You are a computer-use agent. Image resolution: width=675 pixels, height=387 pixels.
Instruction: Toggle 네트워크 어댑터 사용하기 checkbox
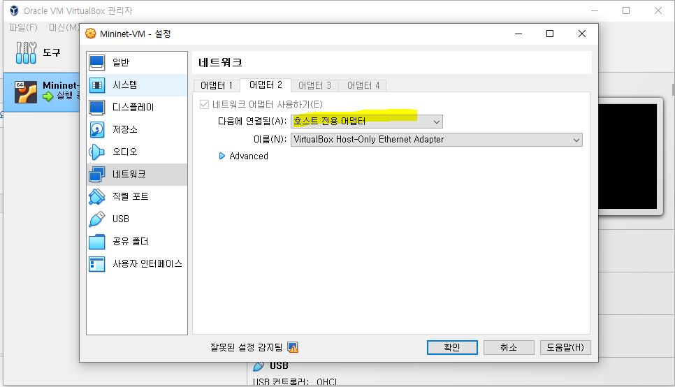[x=205, y=104]
